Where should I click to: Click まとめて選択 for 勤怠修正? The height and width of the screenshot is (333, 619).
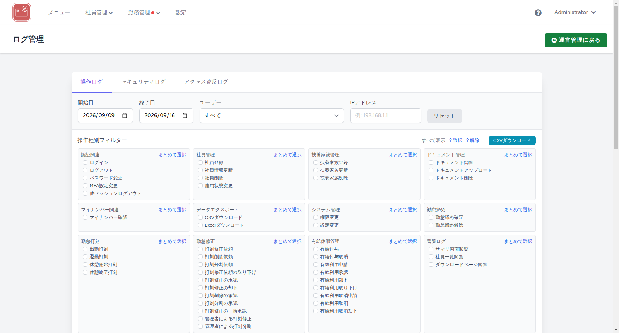click(x=287, y=241)
